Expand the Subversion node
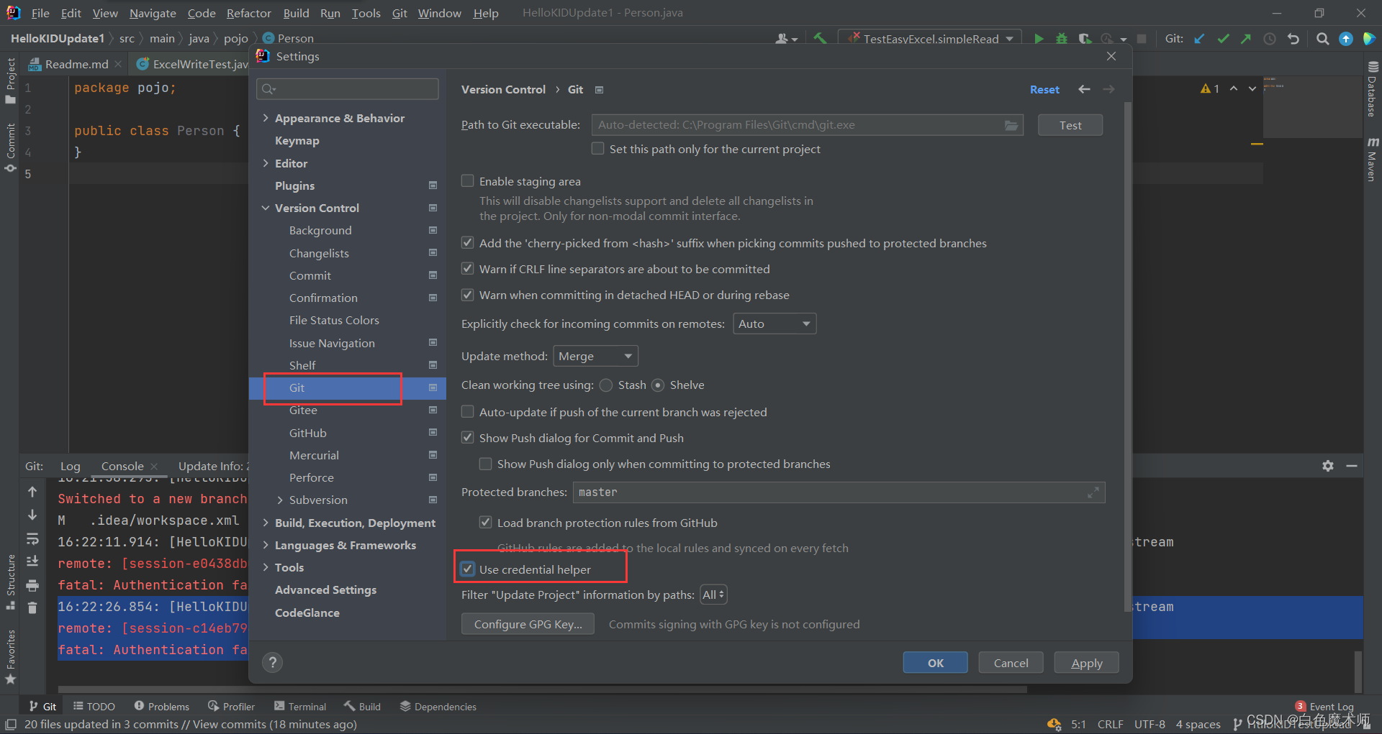 [280, 500]
